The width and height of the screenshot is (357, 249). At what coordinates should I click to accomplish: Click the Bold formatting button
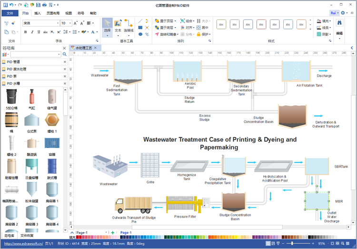coord(25,32)
